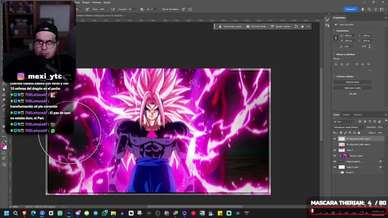Image resolution: width=388 pixels, height=218 pixels.
Task: Switch to the Trazados tab
Action: point(357,114)
